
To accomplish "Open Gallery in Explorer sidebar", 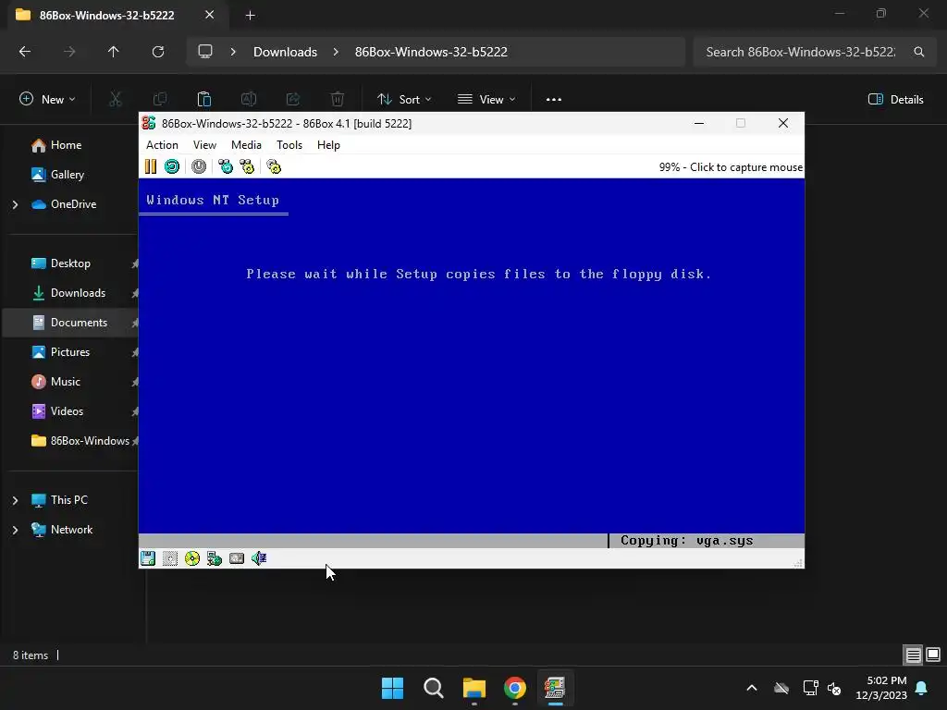I will [x=67, y=175].
